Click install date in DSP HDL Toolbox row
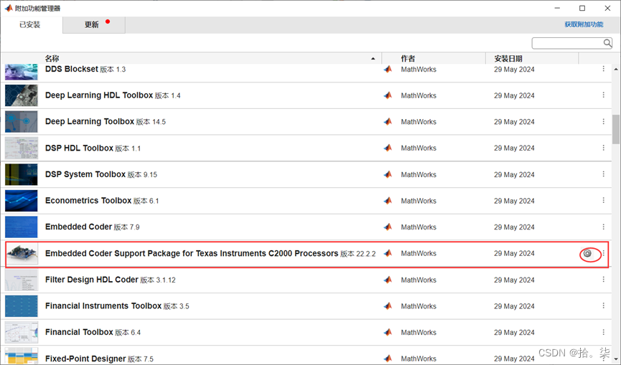 514,148
